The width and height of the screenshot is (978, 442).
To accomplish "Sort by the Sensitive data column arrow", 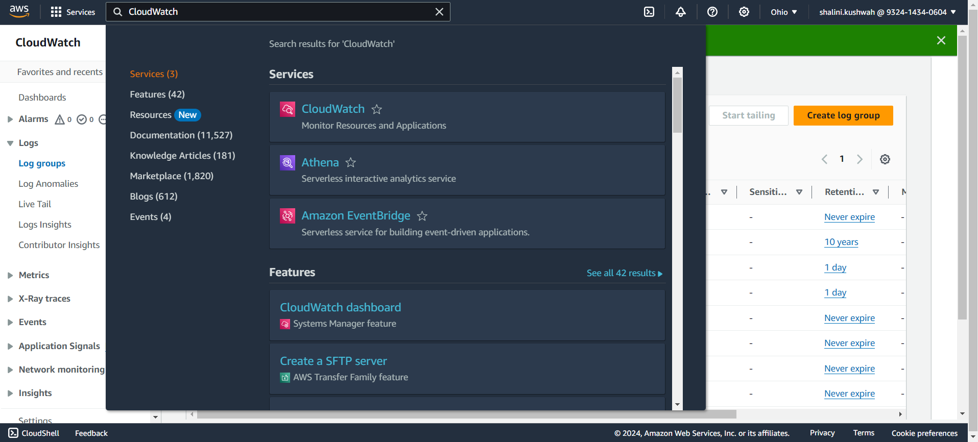I will coord(799,192).
